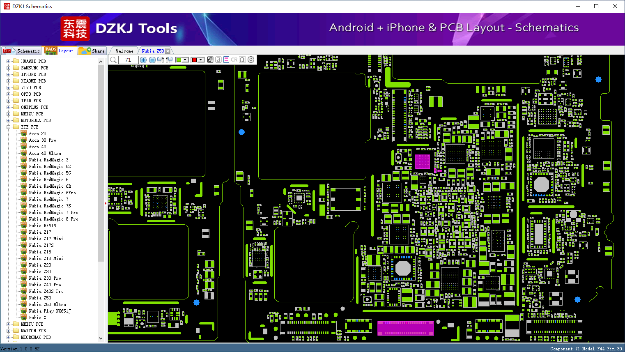Viewport: 625px width, 352px height.
Task: Zoom out with the blue minus icon
Action: (152, 60)
